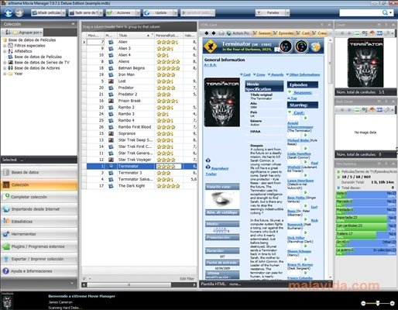This screenshot has height=310, width=398.
Task: Select the Batman Begins row
Action: [139, 68]
